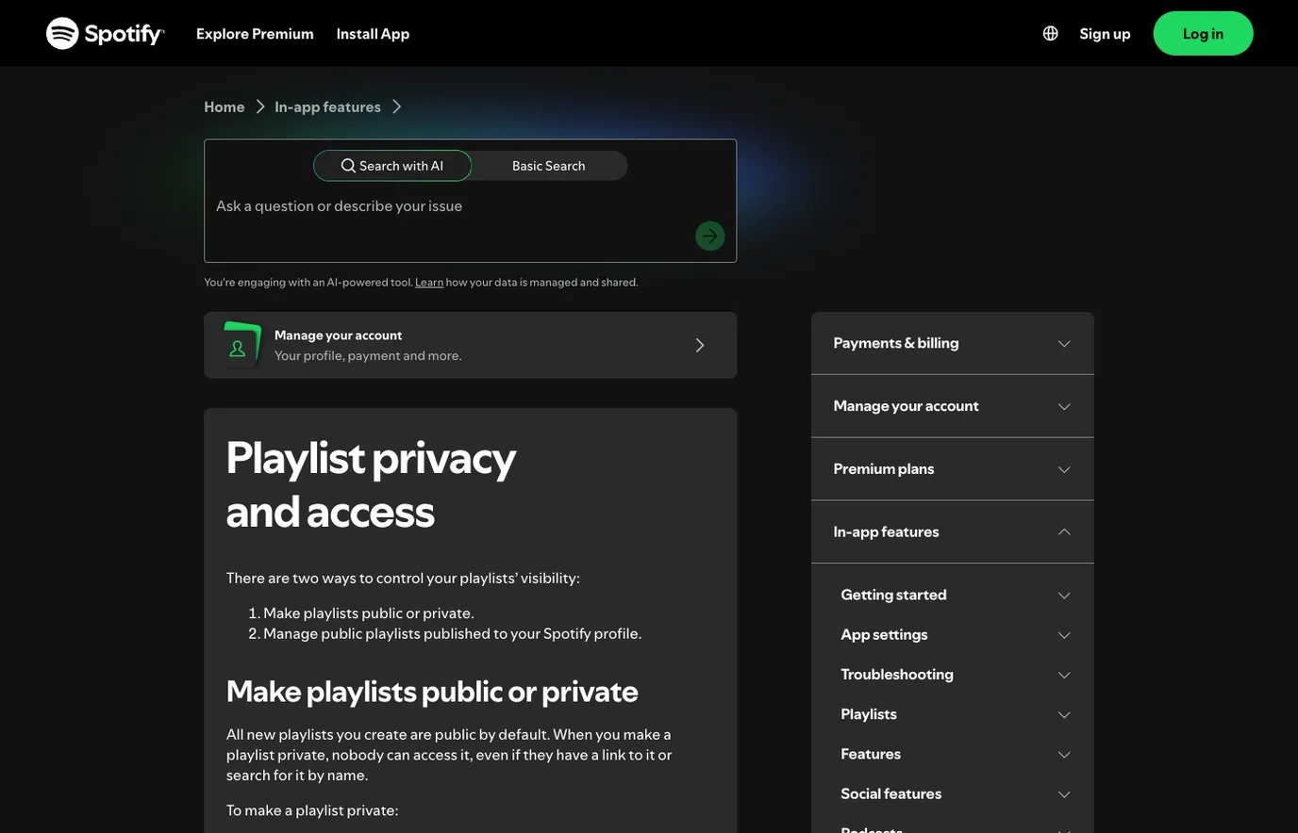This screenshot has width=1298, height=833.
Task: Expand the Premium plans section
Action: (x=953, y=468)
